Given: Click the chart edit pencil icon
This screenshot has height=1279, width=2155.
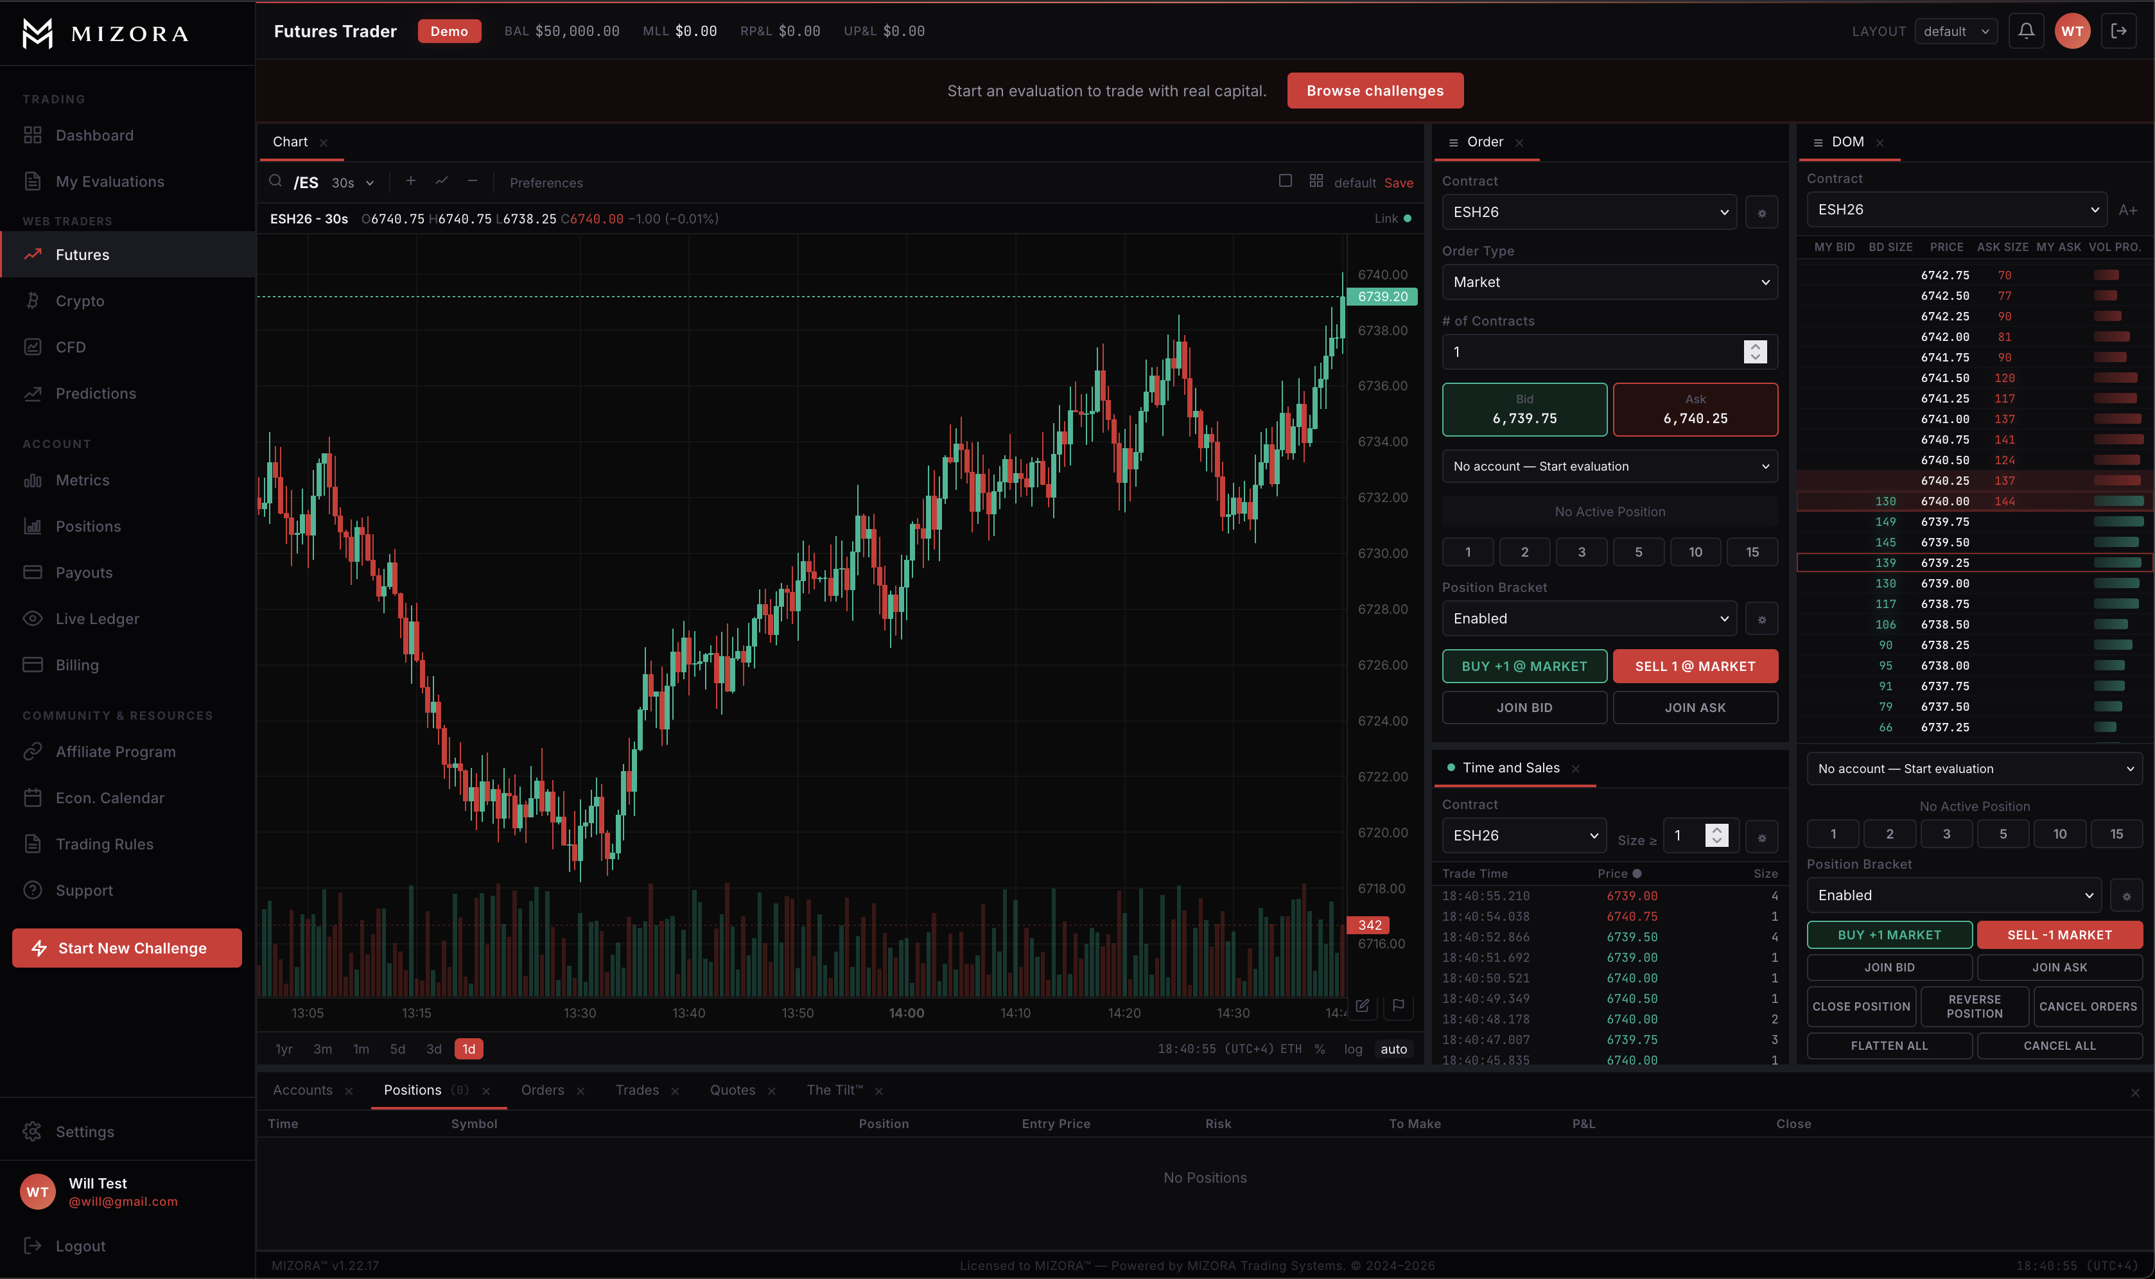Looking at the screenshot, I should pyautogui.click(x=1362, y=1005).
